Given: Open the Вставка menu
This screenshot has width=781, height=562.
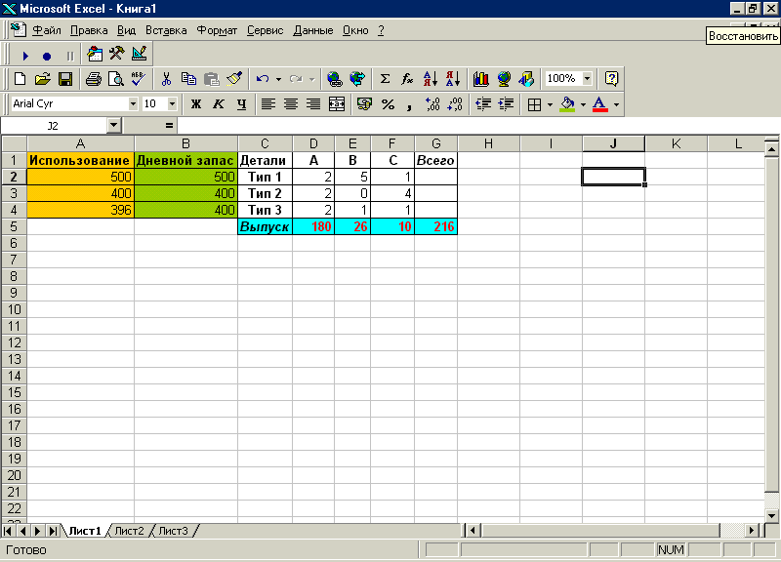Looking at the screenshot, I should pyautogui.click(x=166, y=30).
